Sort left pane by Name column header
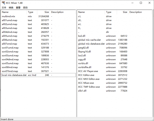 coord(14,12)
